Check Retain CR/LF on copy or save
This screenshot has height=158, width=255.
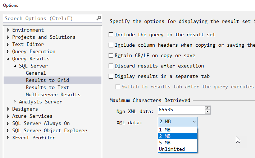111,55
